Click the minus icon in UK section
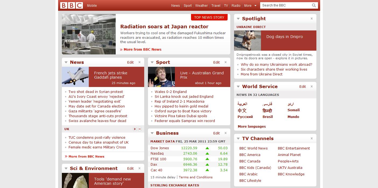This screenshot has height=188, width=378. tap(140, 129)
